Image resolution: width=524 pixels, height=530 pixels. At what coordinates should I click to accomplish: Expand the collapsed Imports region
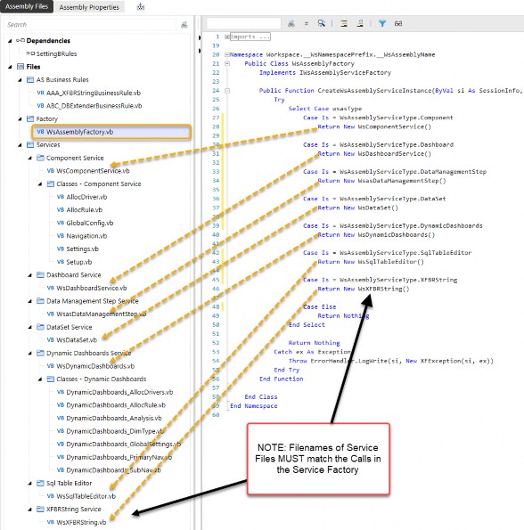[227, 37]
